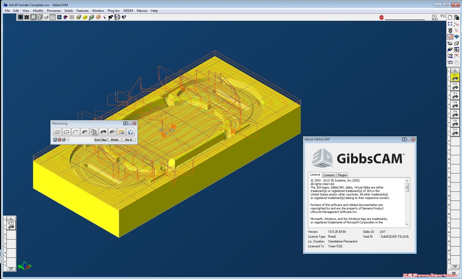Click the dotted selection box plus icon
This screenshot has width=462, height=279.
point(53,17)
